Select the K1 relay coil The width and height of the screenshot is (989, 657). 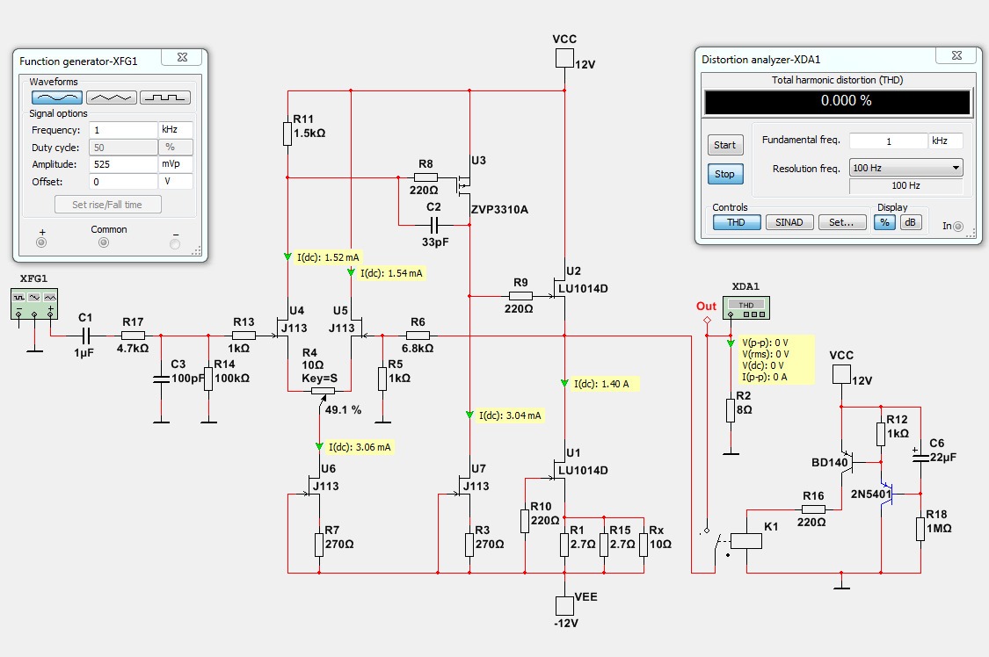[746, 541]
